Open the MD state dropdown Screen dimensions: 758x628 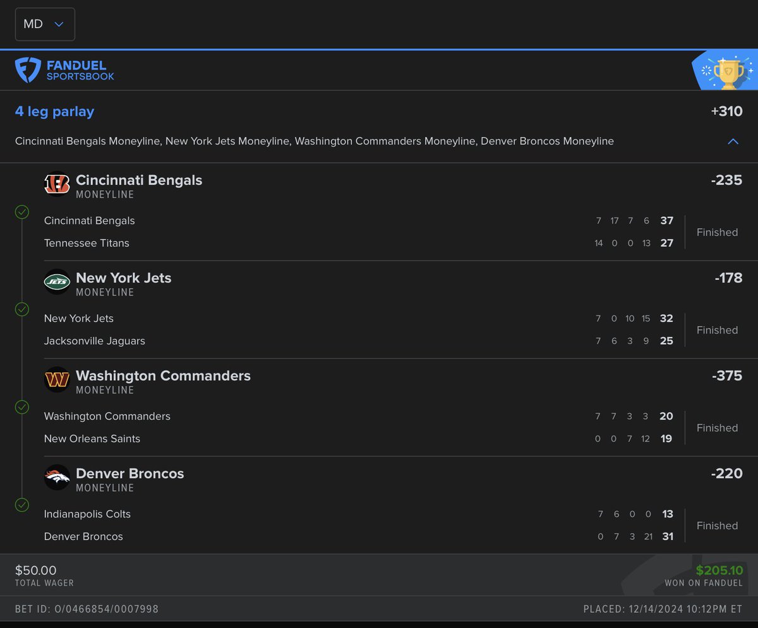coord(45,24)
